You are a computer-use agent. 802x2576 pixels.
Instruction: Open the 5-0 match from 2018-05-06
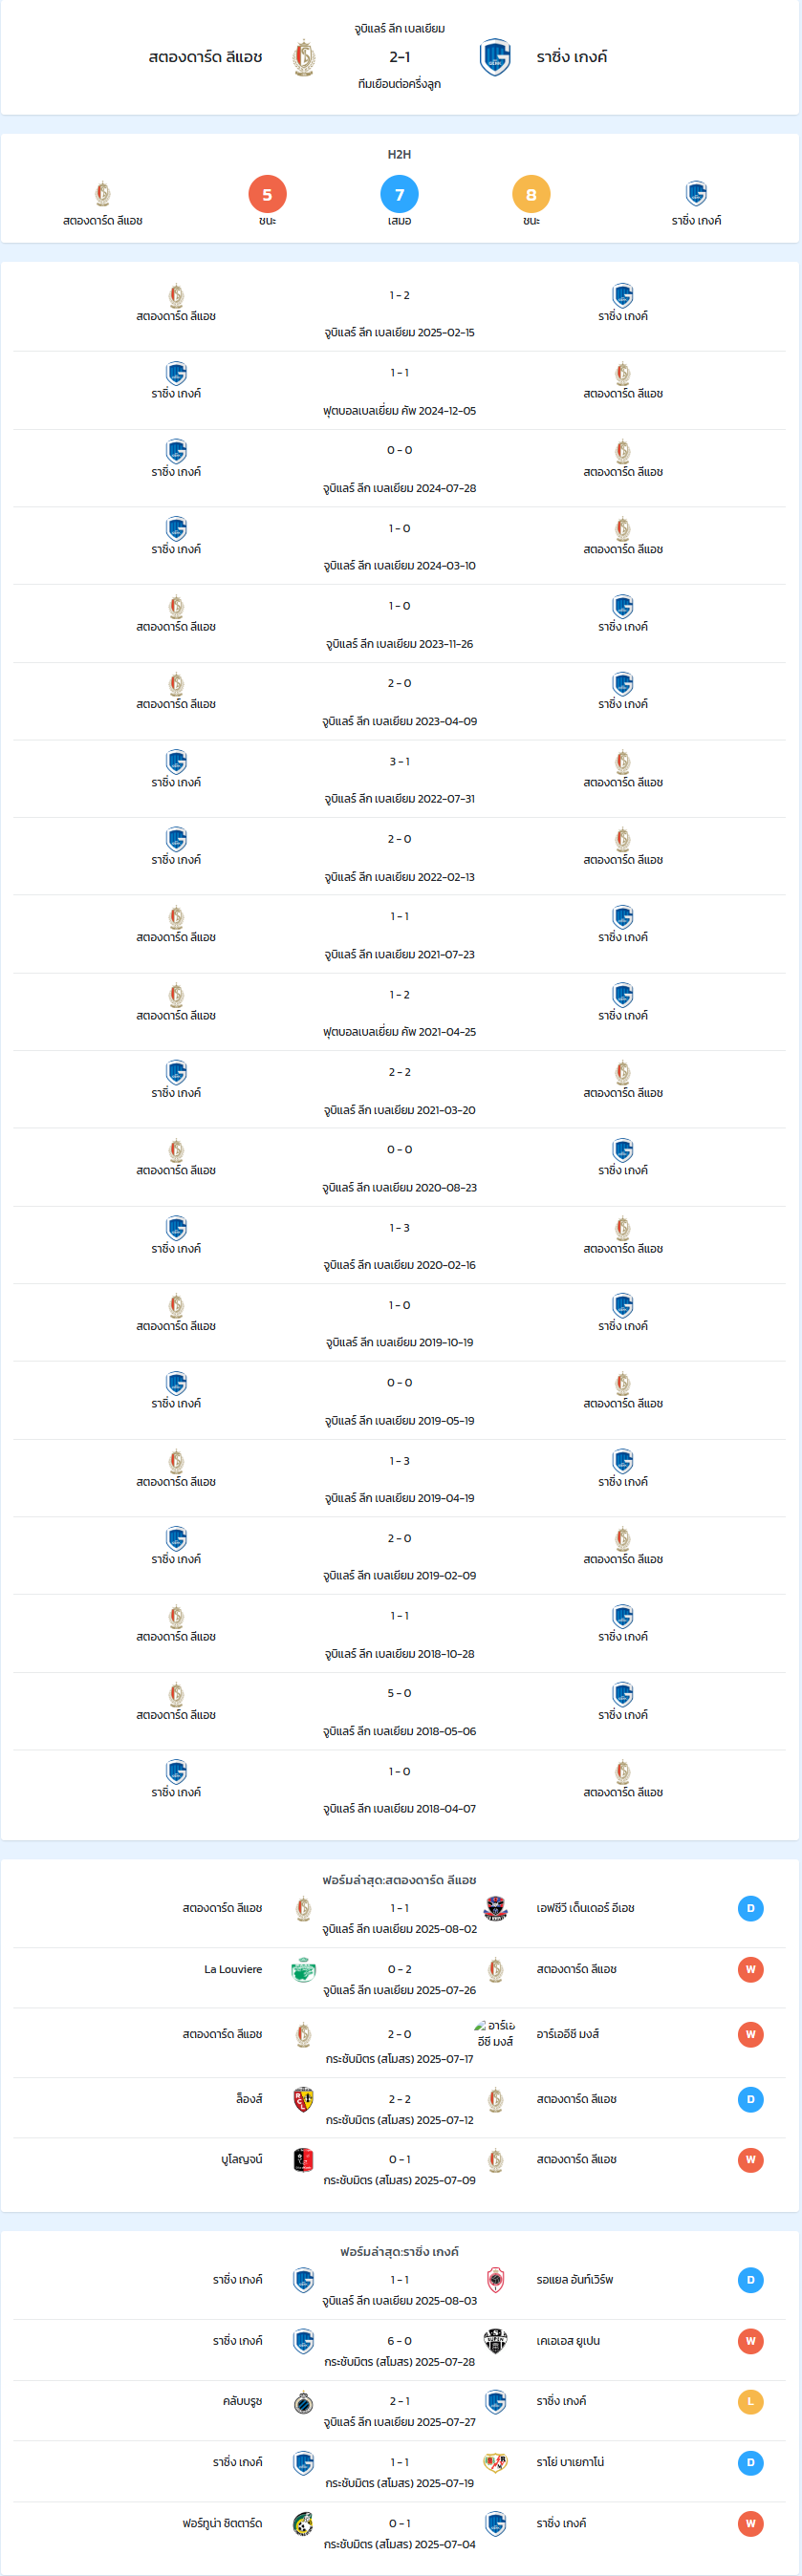point(399,1694)
